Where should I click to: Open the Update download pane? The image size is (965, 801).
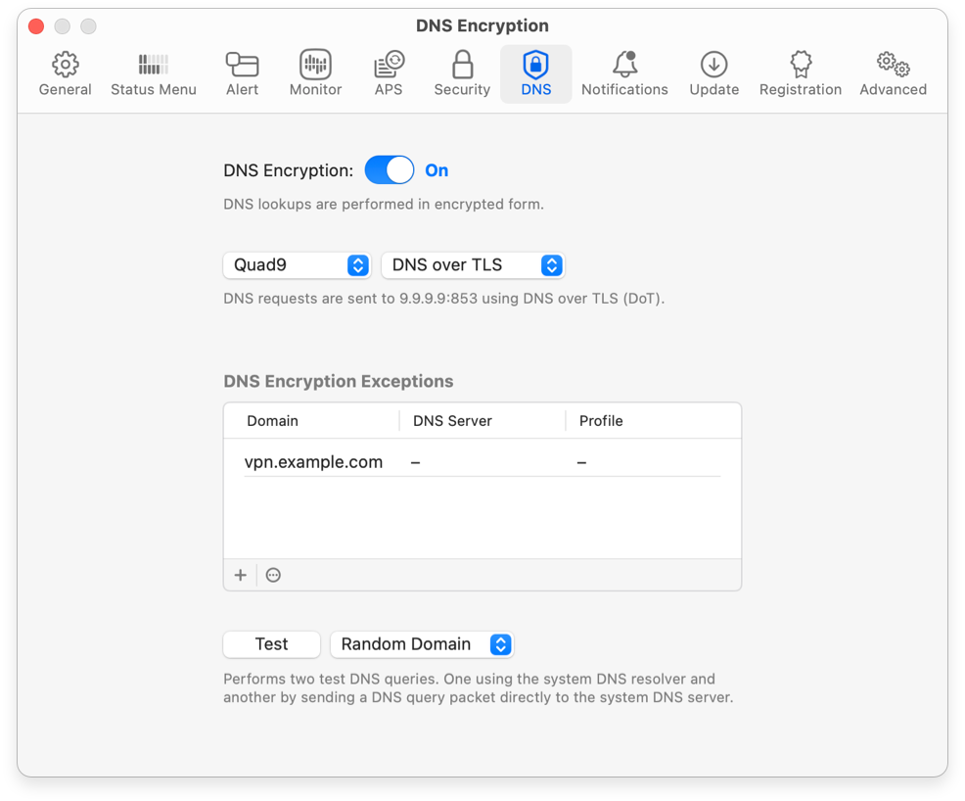coord(713,74)
